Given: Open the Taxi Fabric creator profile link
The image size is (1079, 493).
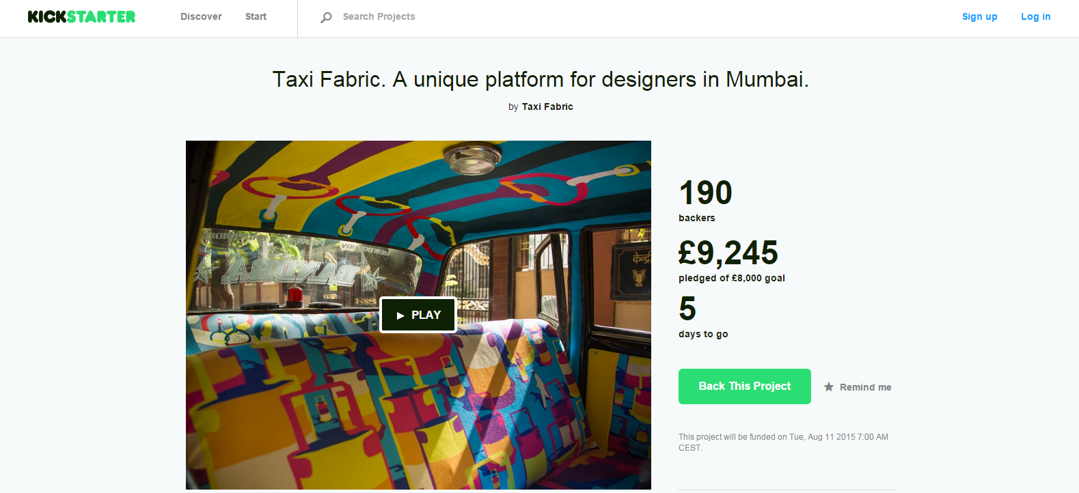Looking at the screenshot, I should (x=547, y=107).
